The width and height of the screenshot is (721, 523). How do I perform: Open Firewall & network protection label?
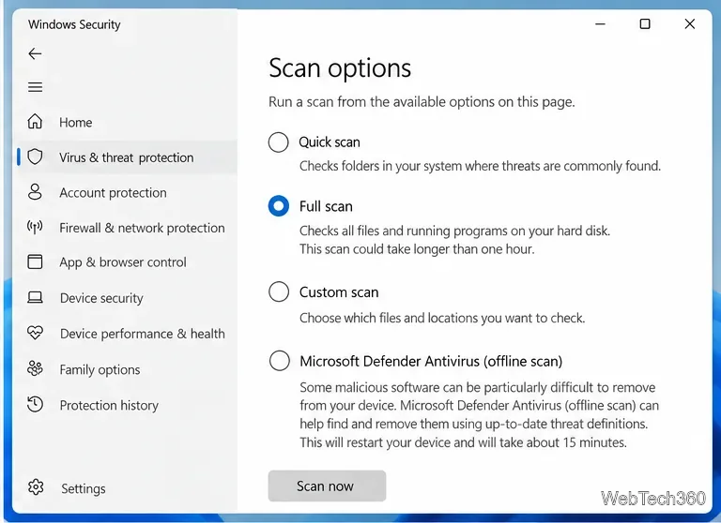click(142, 228)
